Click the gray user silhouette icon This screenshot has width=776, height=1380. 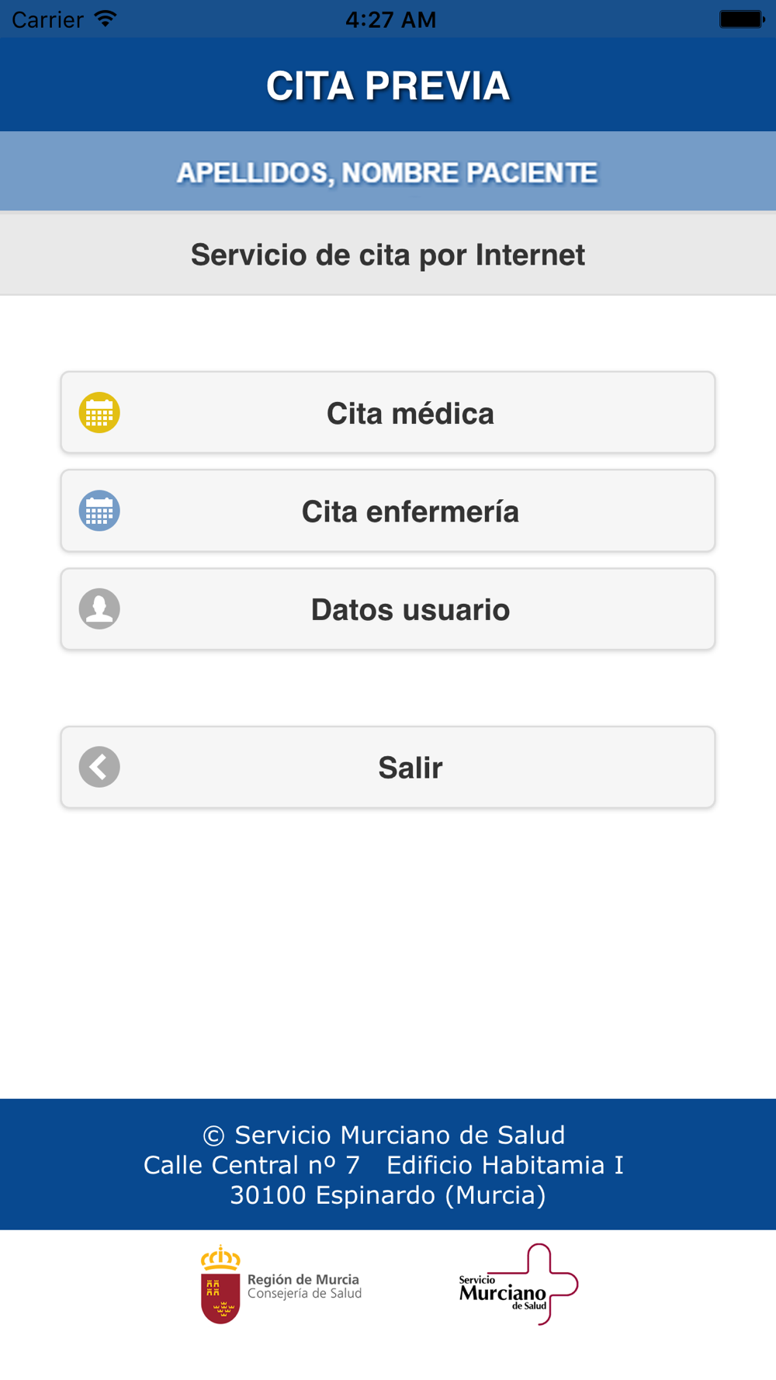99,609
